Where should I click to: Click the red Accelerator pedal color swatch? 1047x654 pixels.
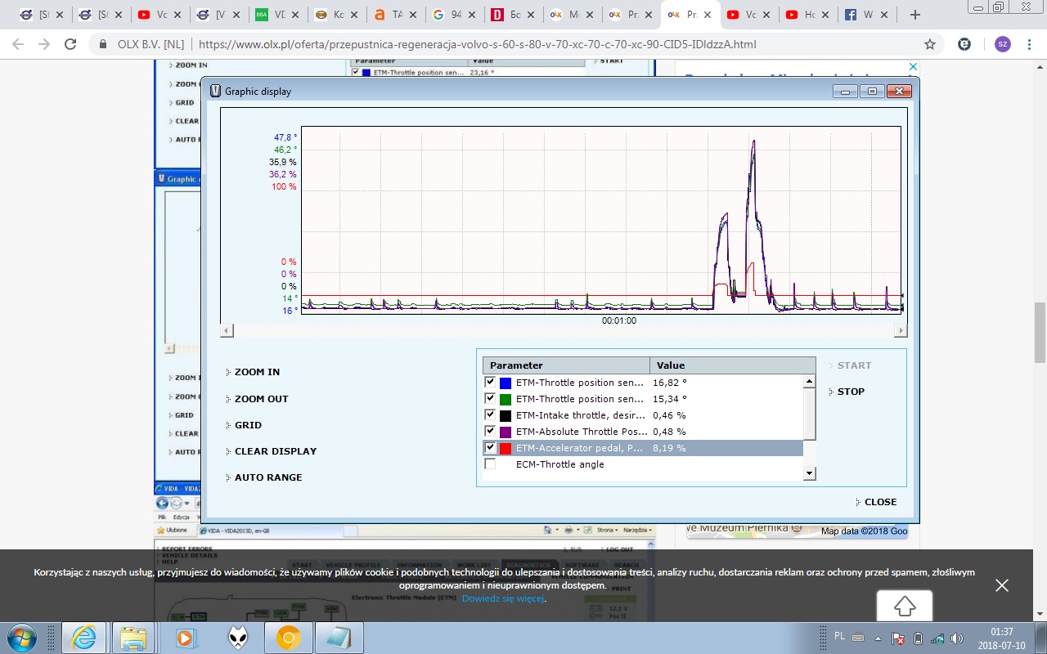click(506, 448)
